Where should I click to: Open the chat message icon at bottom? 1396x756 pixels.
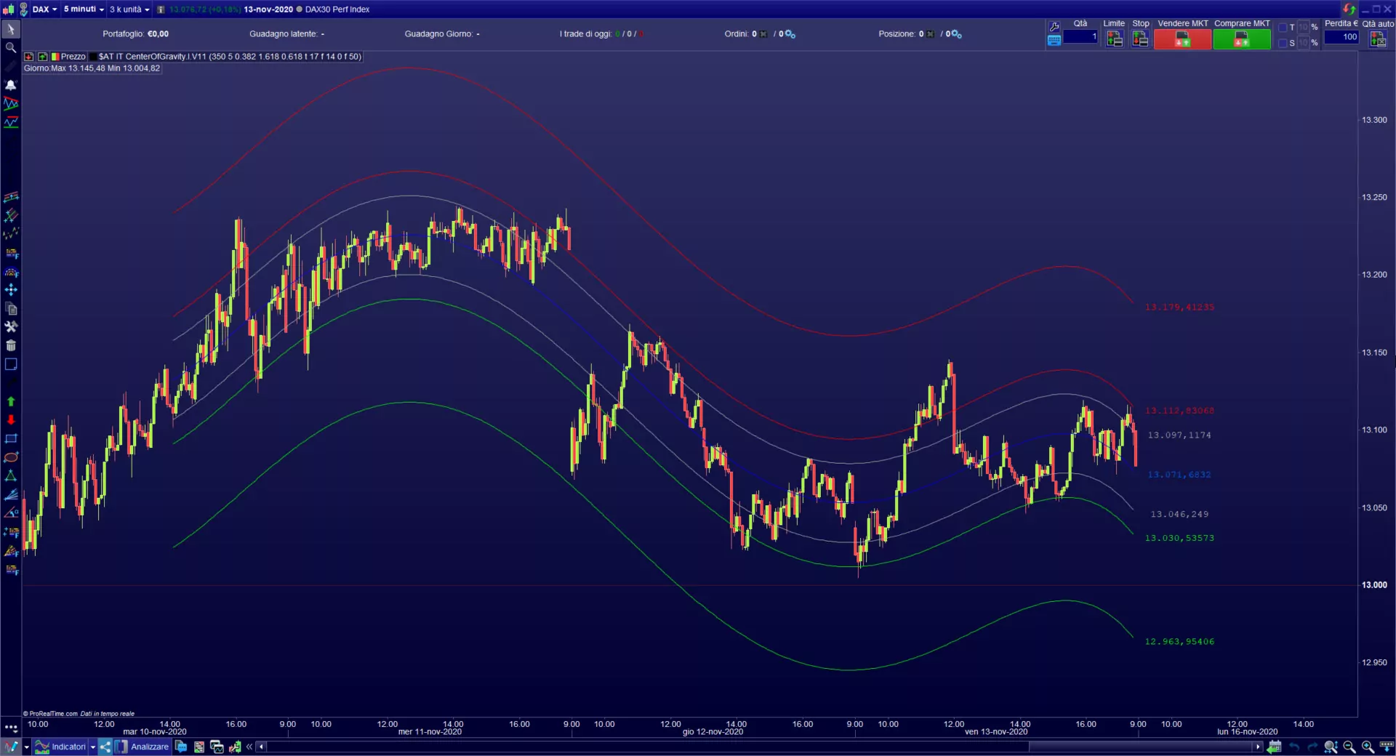181,747
